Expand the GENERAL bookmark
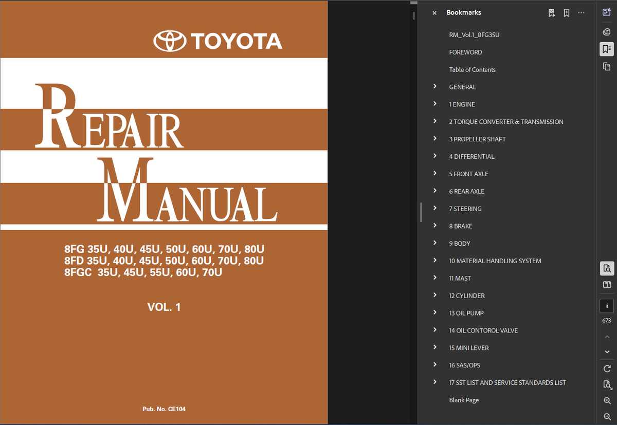The image size is (617, 425). pos(435,86)
